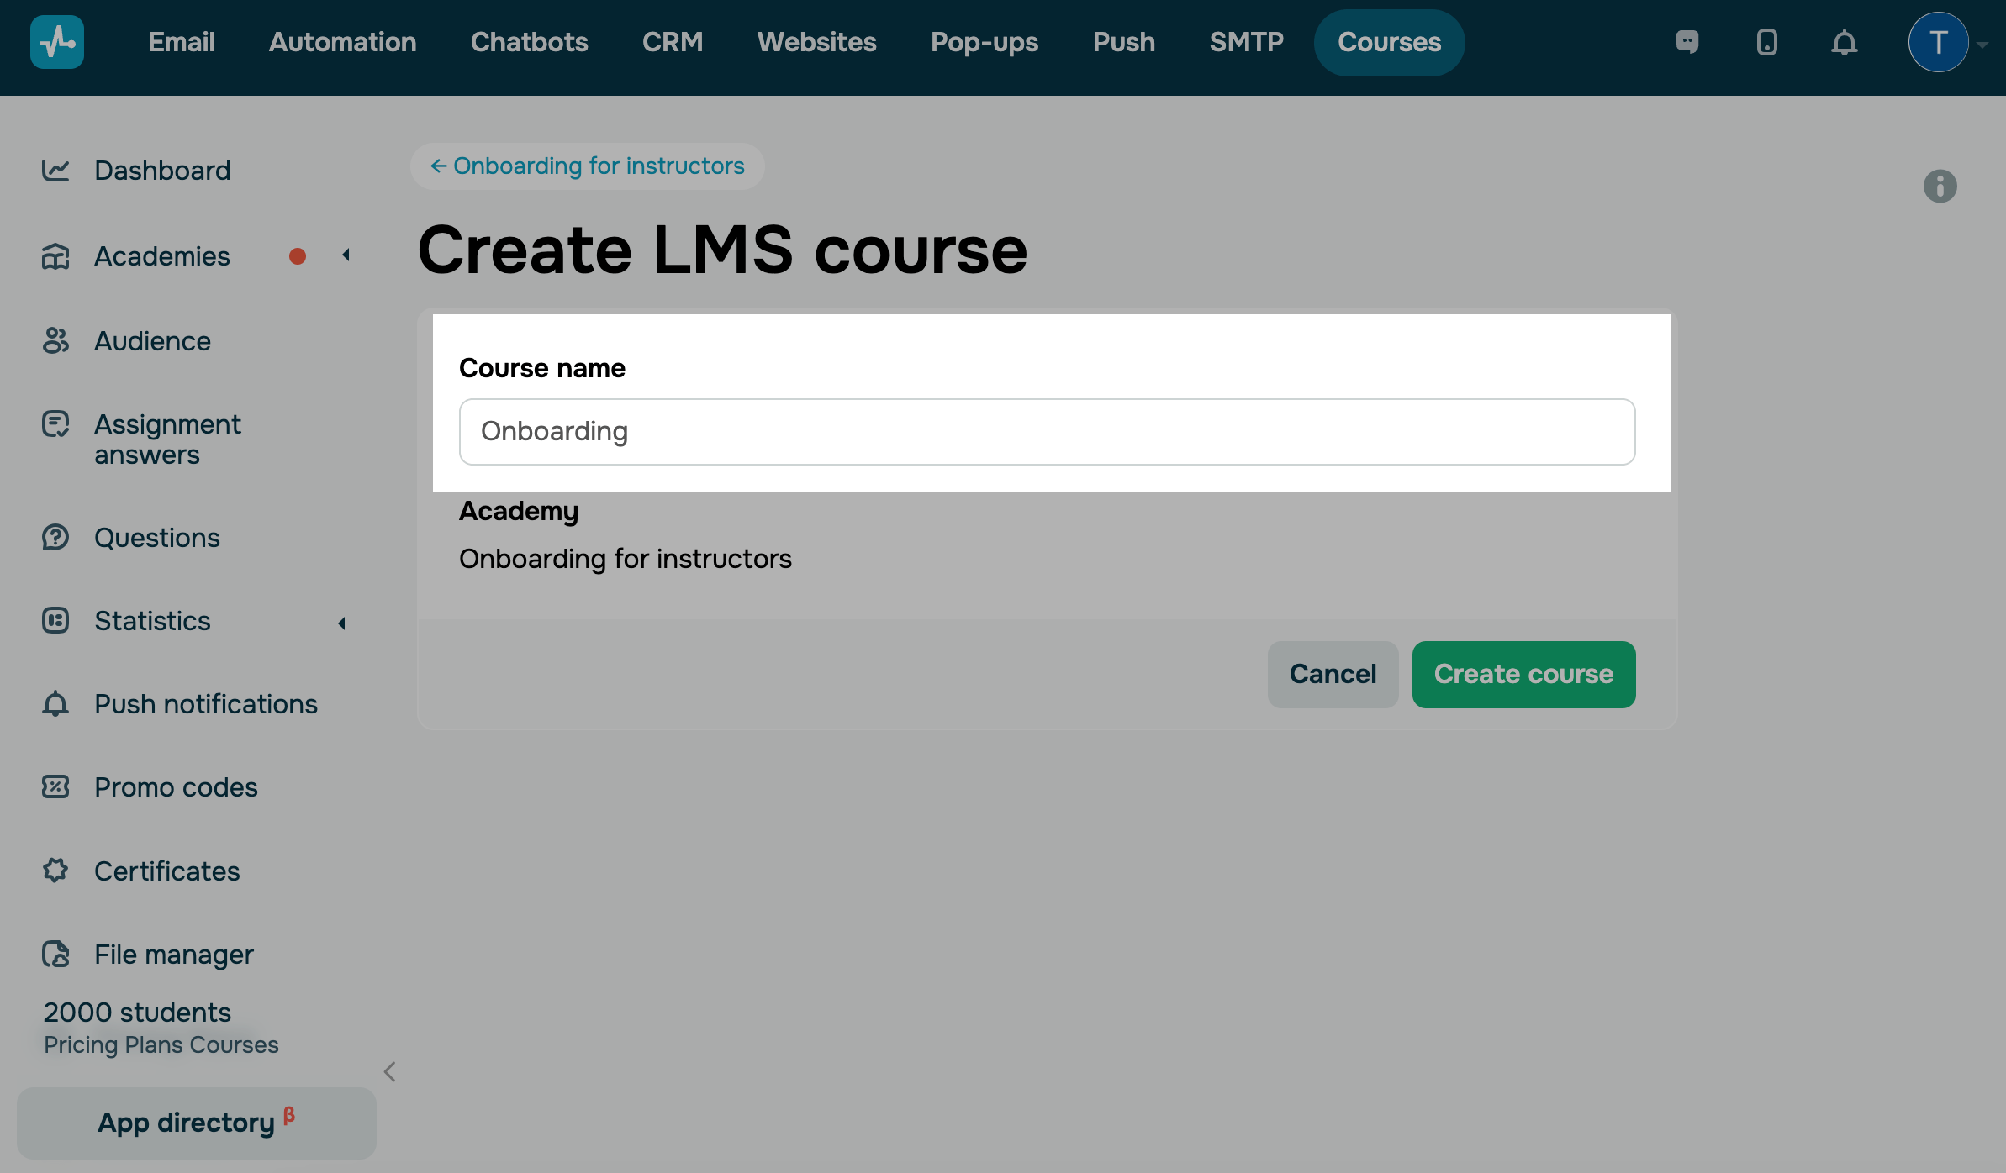Screen dimensions: 2006x1173
Task: Open the user account avatar dropdown
Action: 1938,42
